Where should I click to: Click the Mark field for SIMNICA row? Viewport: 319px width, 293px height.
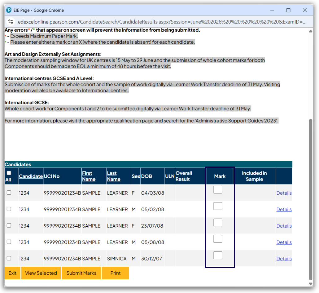coord(218,255)
